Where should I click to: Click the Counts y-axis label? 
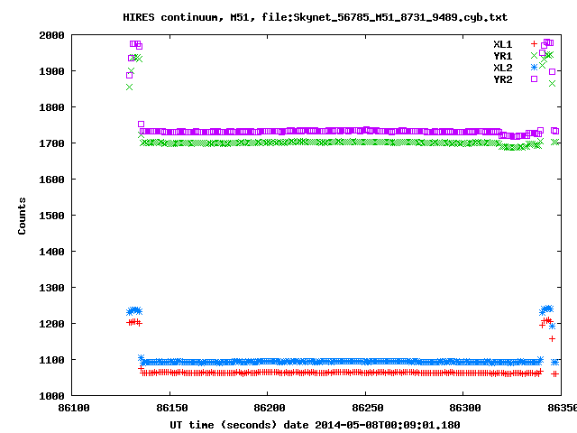coord(22,216)
